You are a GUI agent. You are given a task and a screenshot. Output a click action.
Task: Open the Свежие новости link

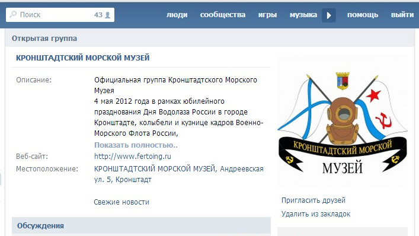tap(121, 202)
